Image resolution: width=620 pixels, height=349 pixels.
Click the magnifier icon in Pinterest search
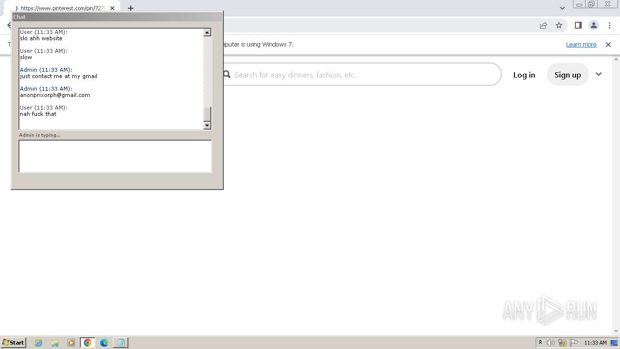tap(227, 75)
